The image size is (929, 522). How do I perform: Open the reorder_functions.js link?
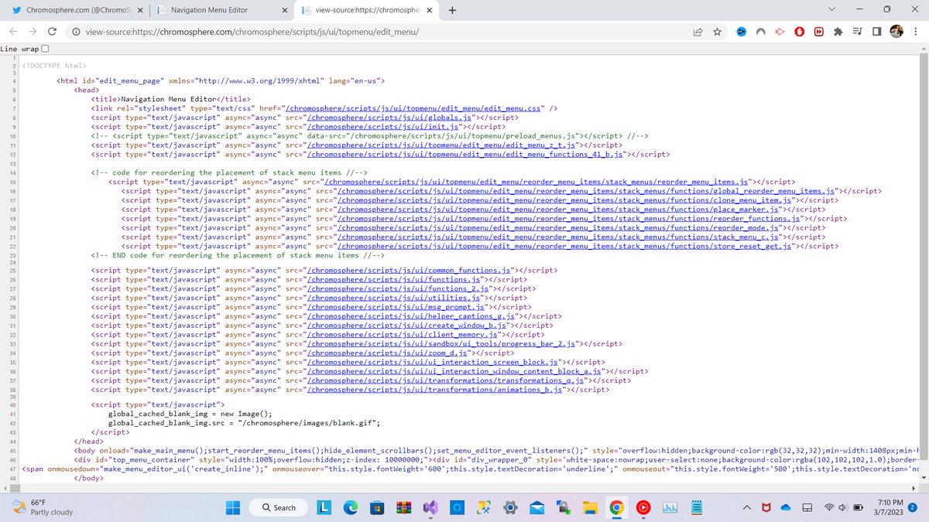pyautogui.click(x=570, y=219)
